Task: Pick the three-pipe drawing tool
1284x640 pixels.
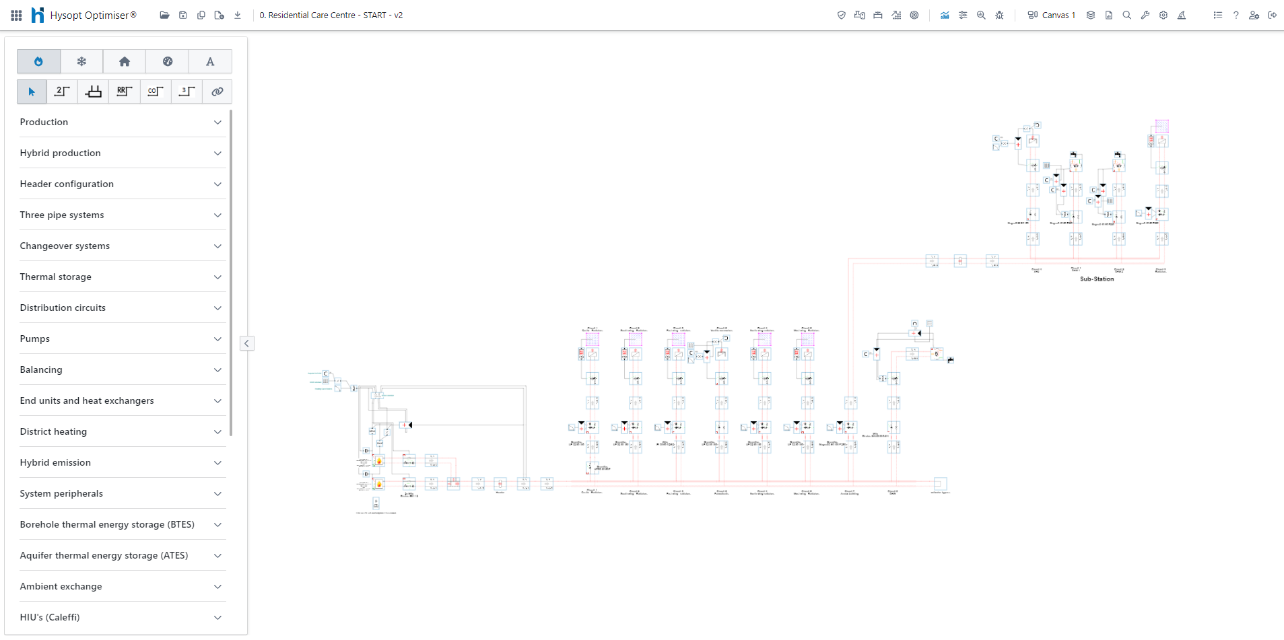Action: [x=187, y=92]
